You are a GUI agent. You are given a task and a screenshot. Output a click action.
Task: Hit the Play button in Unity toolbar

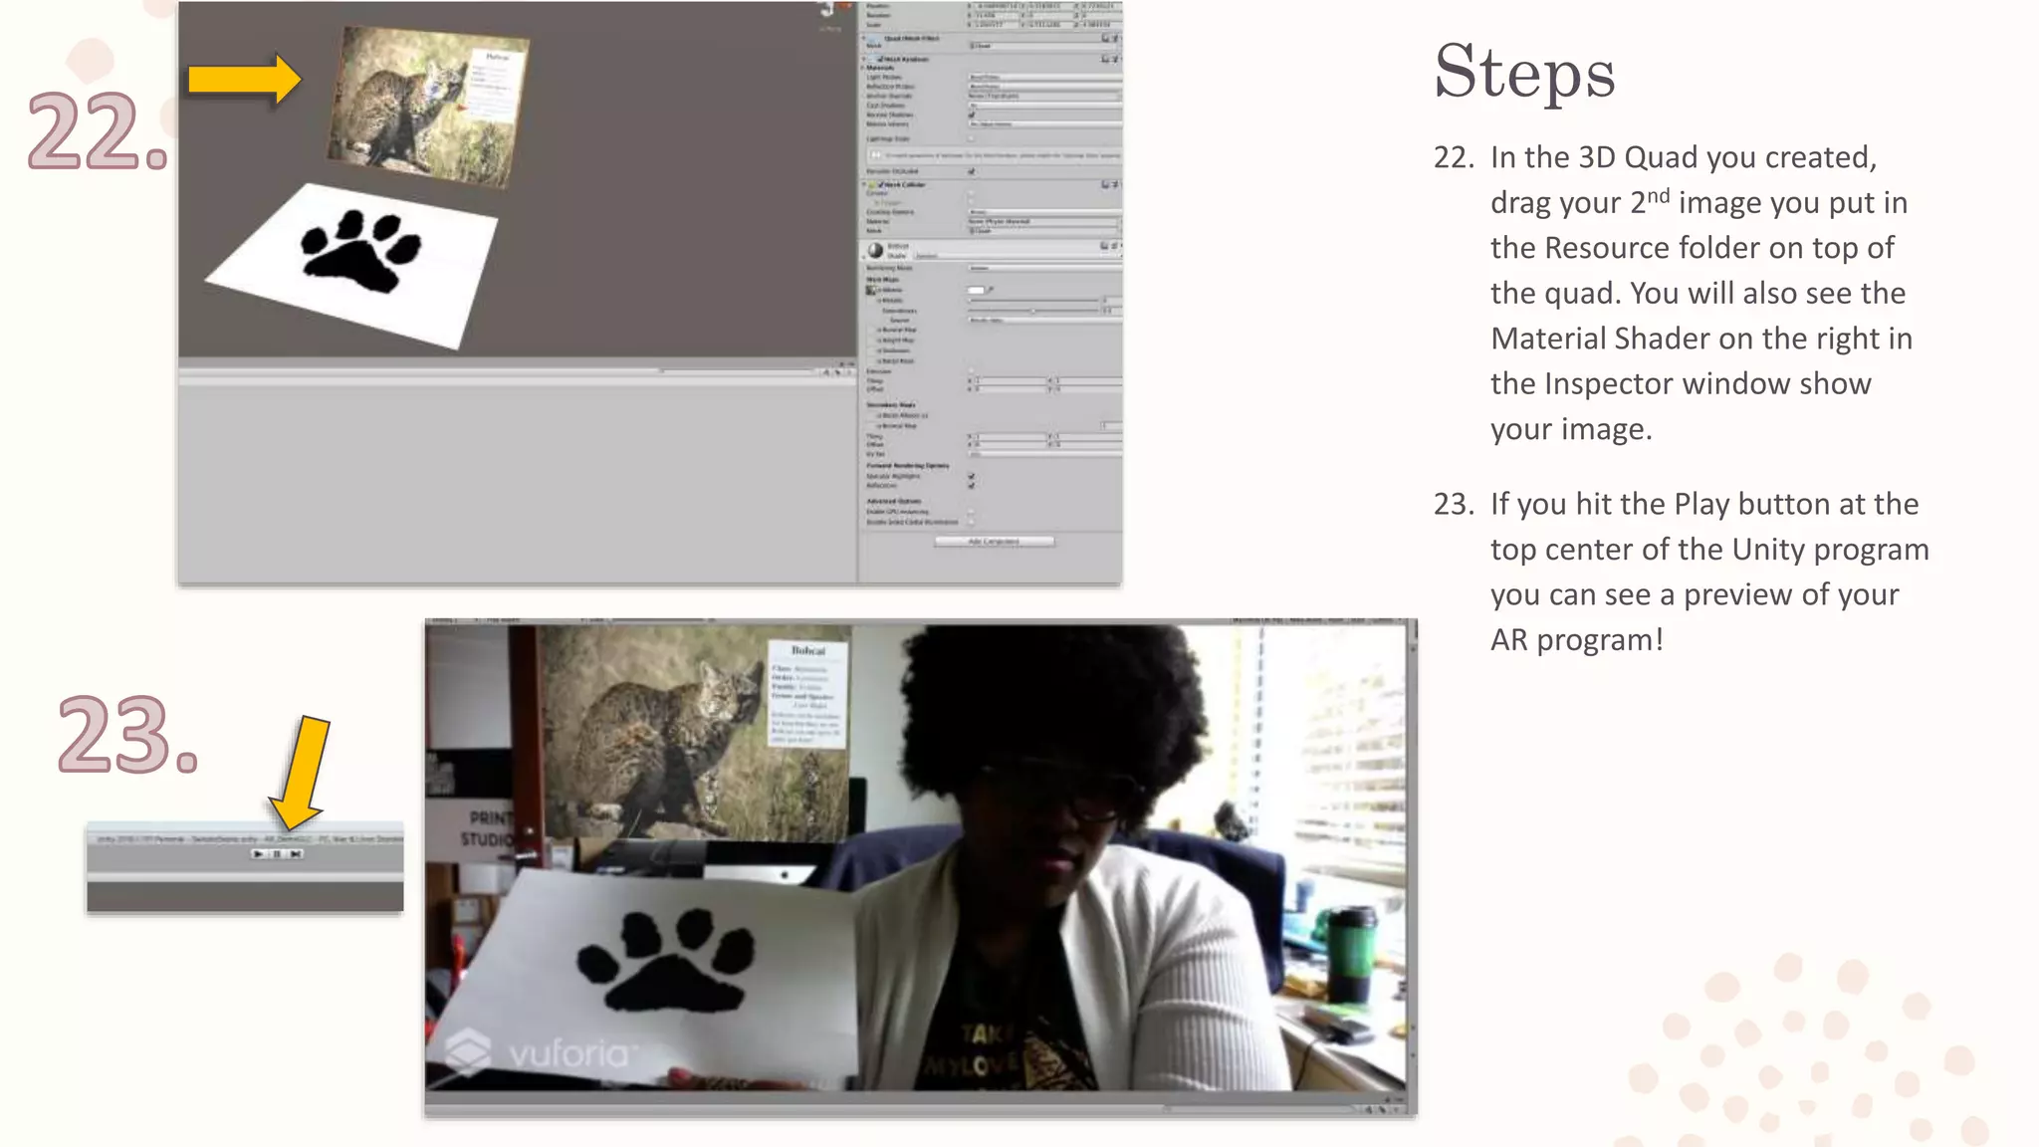point(259,854)
